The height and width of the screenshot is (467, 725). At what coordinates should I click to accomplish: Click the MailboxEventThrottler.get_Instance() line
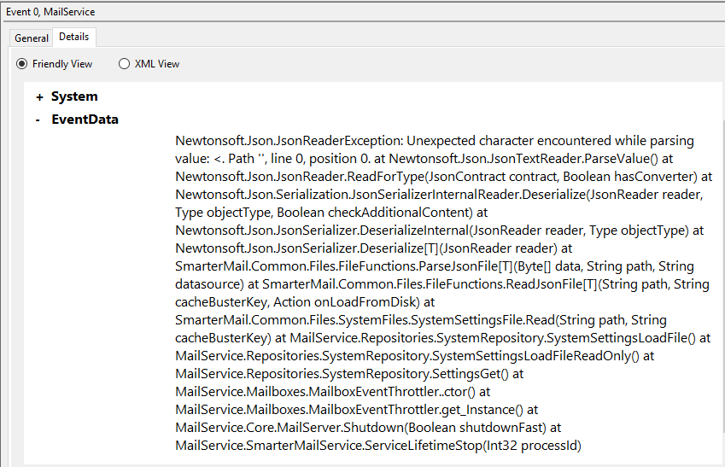(350, 410)
